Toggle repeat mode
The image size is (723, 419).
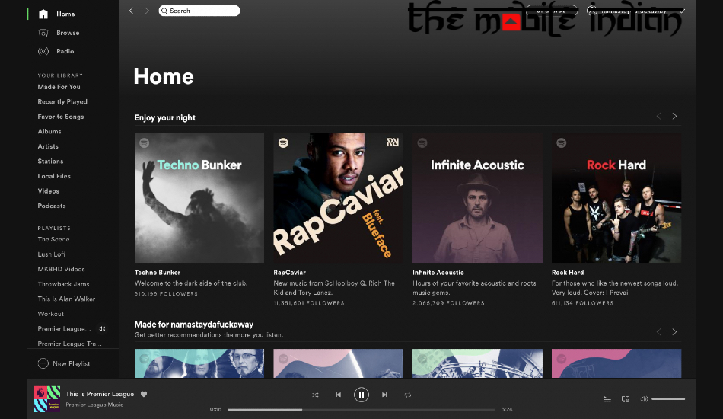pos(408,395)
